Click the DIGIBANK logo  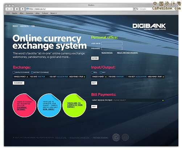pyautogui.click(x=149, y=27)
